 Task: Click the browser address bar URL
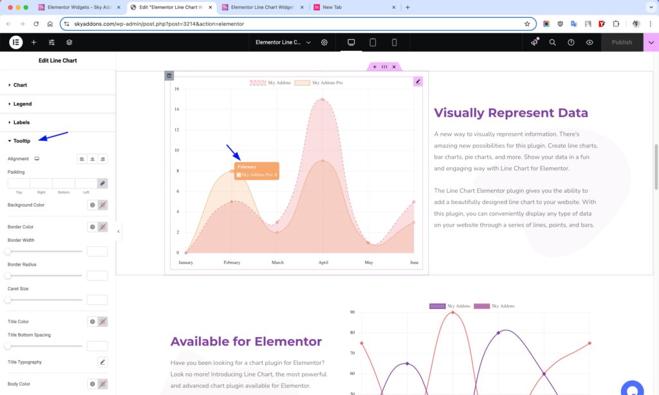[x=159, y=24]
